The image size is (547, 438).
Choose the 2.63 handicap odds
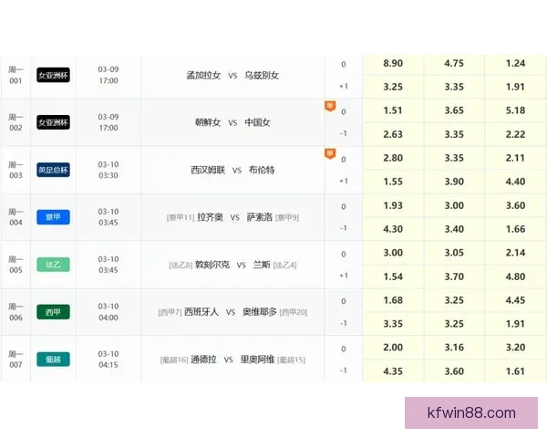click(393, 134)
